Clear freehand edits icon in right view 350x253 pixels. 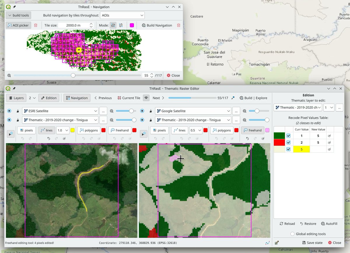262,139
